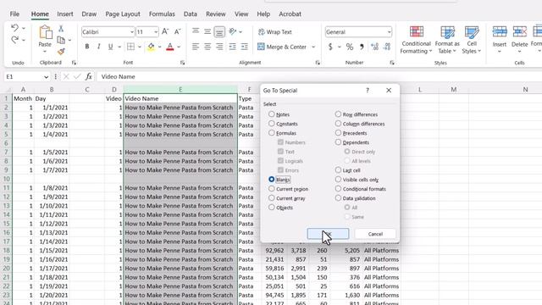The image size is (542, 305).
Task: Open Go To Special help question mark
Action: pyautogui.click(x=368, y=91)
